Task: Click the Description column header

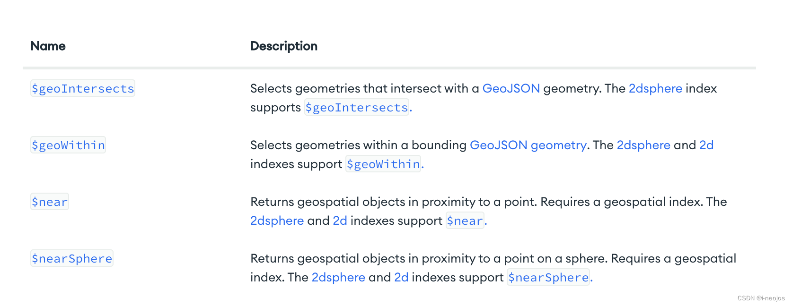Action: coord(284,46)
